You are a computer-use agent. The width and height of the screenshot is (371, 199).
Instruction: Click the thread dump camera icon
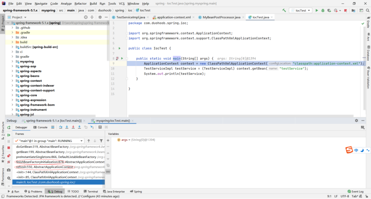point(9,170)
